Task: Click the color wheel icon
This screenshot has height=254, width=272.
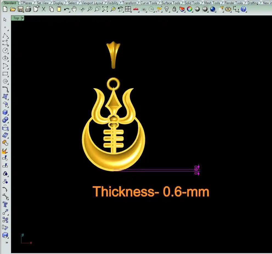Action: (190, 9)
